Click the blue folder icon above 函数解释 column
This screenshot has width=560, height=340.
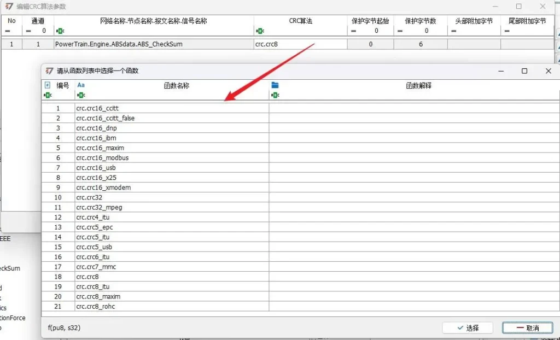pyautogui.click(x=275, y=85)
